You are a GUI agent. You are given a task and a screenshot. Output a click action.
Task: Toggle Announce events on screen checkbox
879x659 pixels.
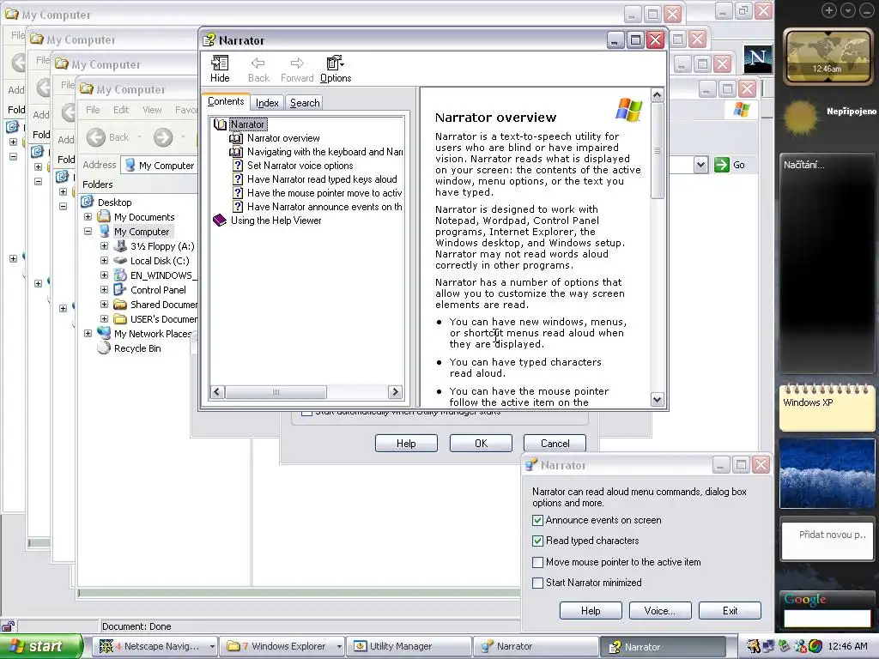pos(537,521)
